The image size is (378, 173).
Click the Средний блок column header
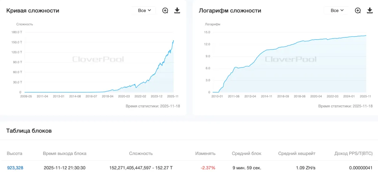point(247,153)
